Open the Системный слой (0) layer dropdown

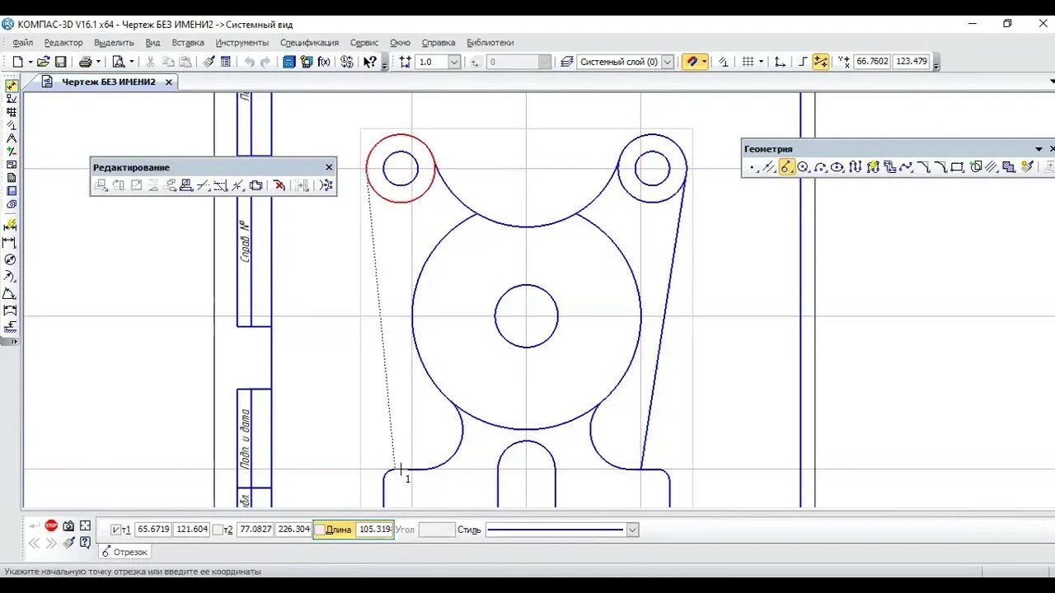668,62
